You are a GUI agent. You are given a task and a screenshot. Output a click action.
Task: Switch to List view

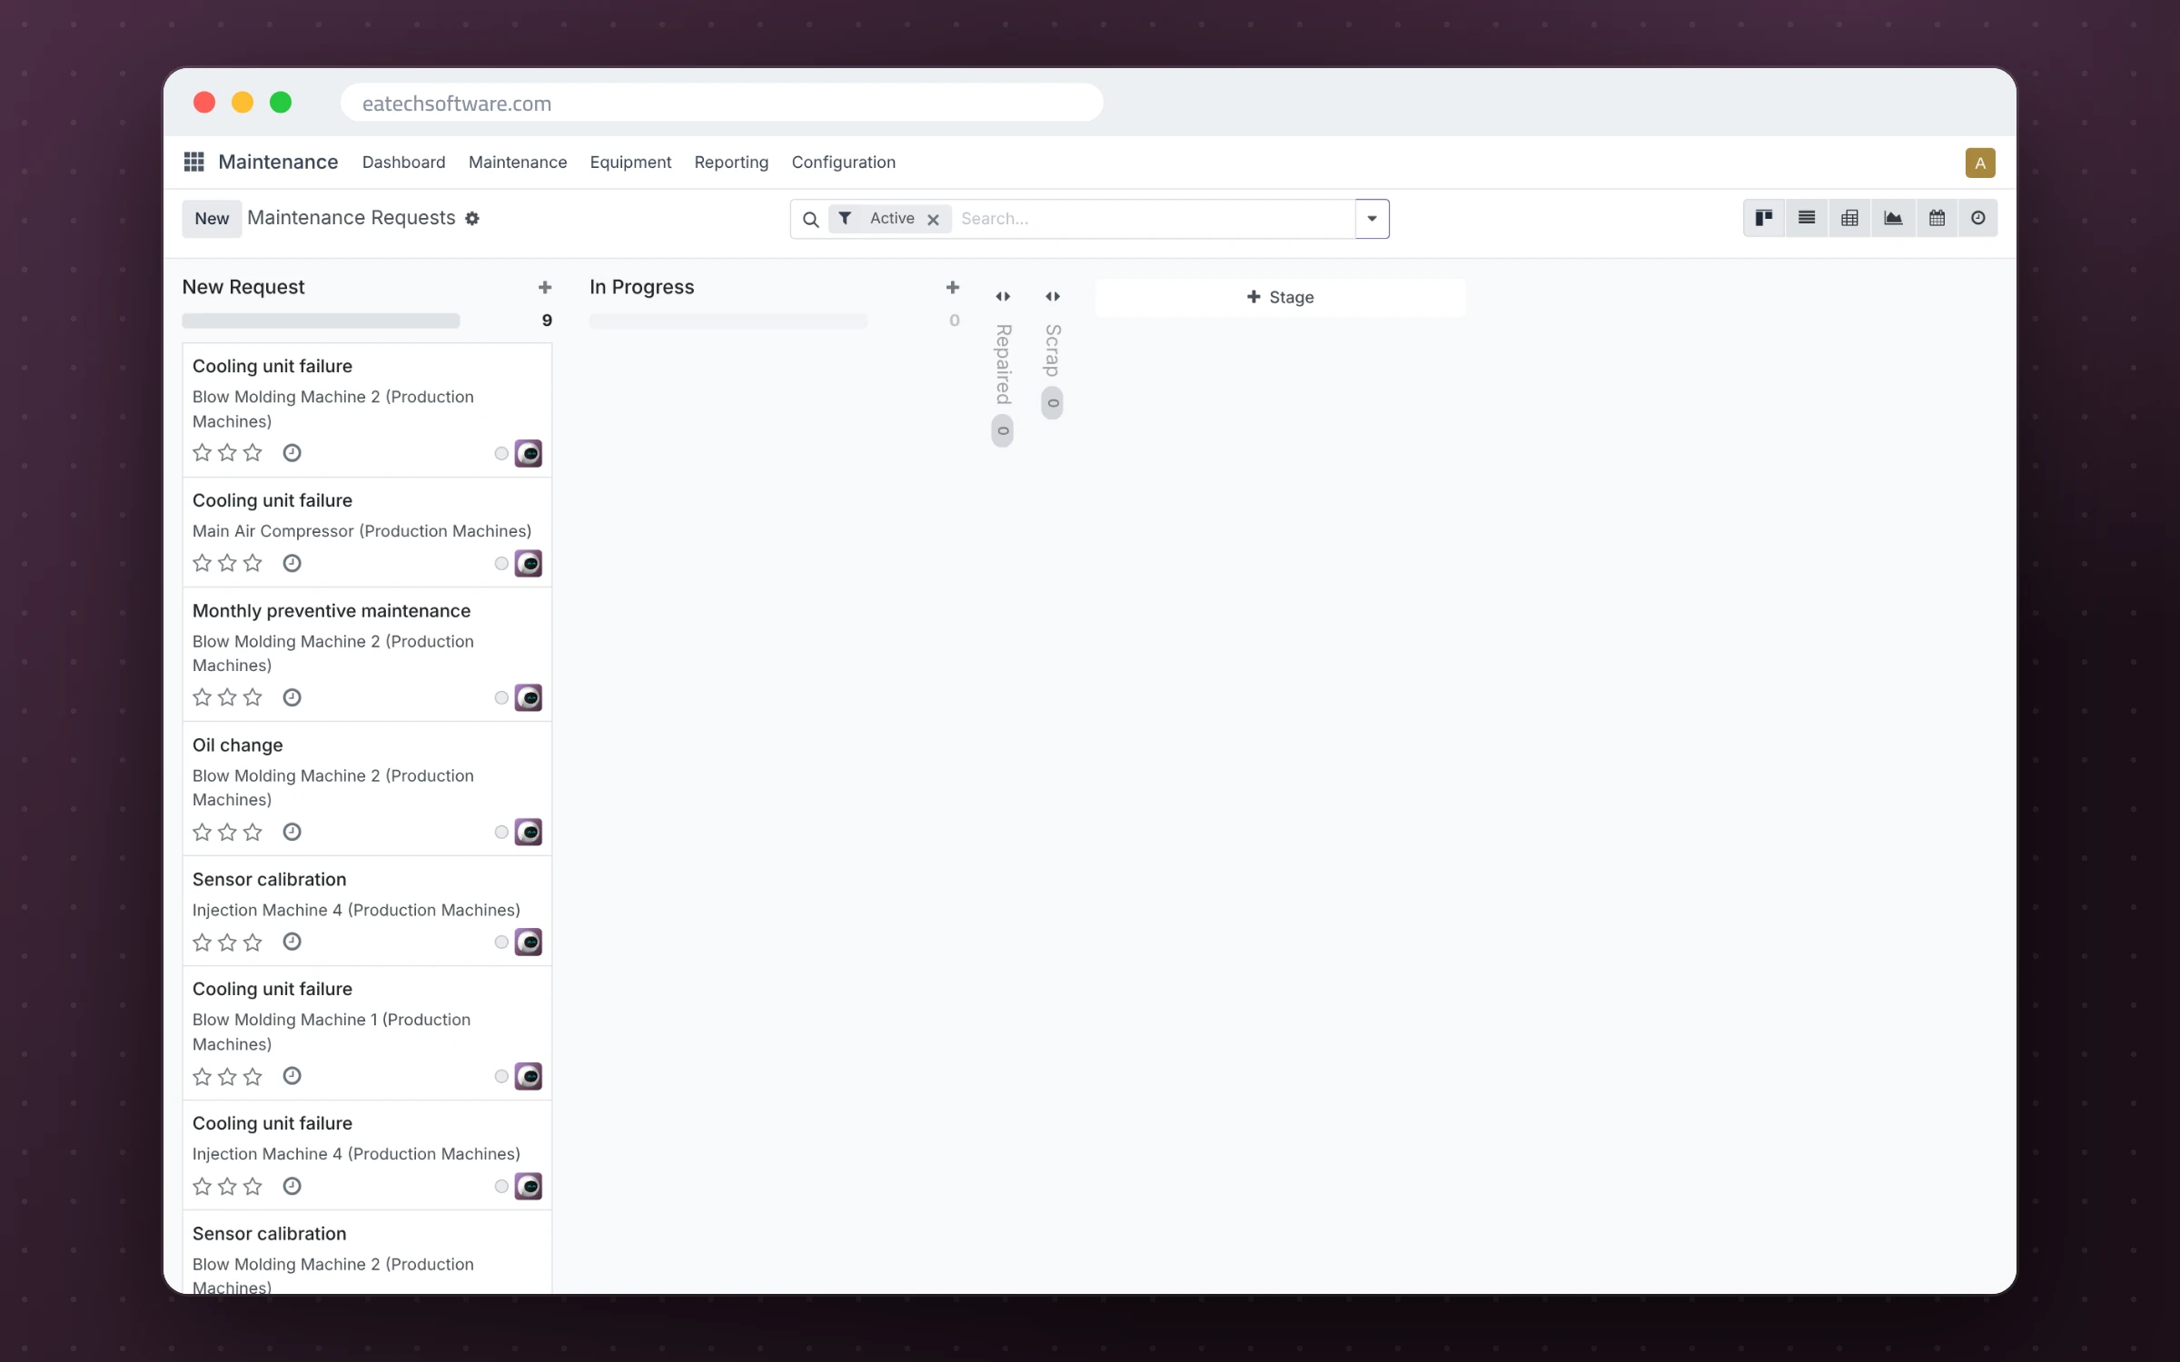click(x=1807, y=218)
